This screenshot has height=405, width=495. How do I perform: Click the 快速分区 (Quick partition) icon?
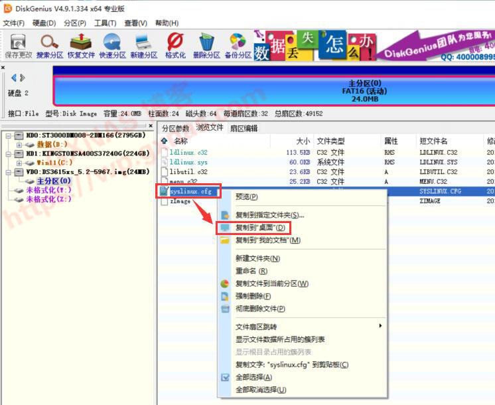pyautogui.click(x=111, y=45)
